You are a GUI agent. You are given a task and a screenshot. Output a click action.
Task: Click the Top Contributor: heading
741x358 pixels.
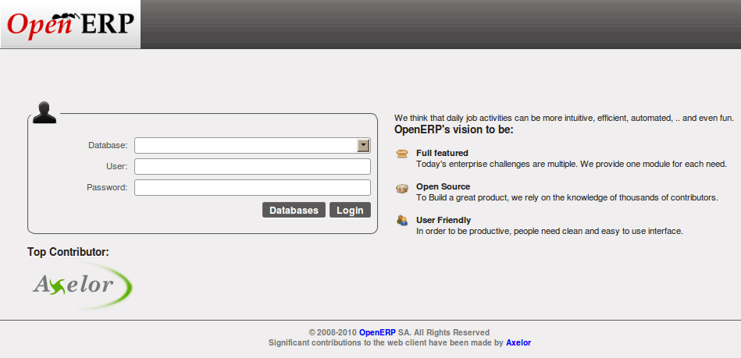[x=68, y=252]
